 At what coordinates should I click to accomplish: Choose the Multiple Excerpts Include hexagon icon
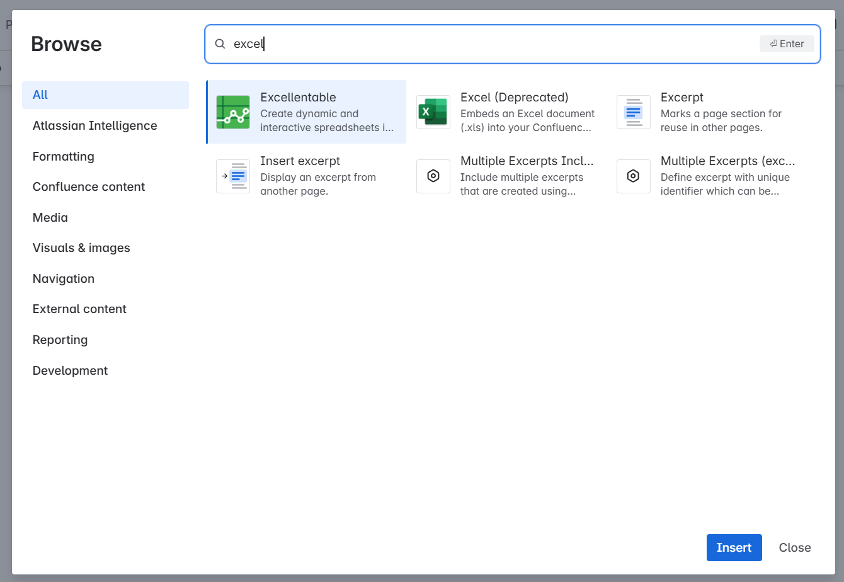(433, 176)
